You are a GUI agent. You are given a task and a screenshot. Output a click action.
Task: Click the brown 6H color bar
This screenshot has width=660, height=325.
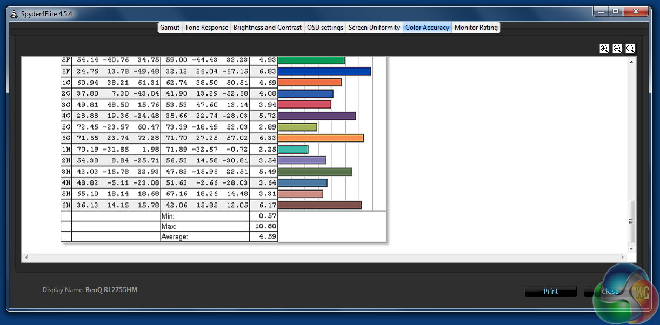(319, 205)
